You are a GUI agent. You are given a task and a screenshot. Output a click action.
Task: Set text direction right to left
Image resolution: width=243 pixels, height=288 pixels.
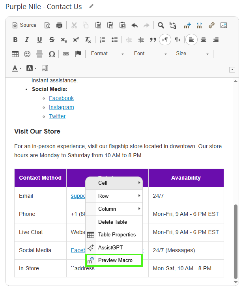tap(177, 40)
